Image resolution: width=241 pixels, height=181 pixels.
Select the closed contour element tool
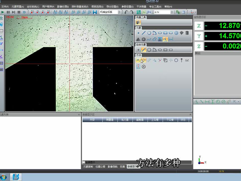tap(154, 39)
